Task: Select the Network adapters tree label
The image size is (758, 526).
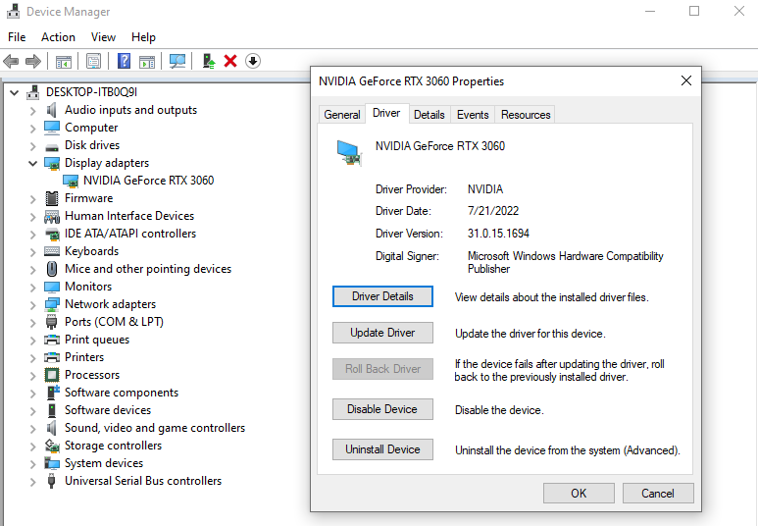Action: click(x=110, y=304)
